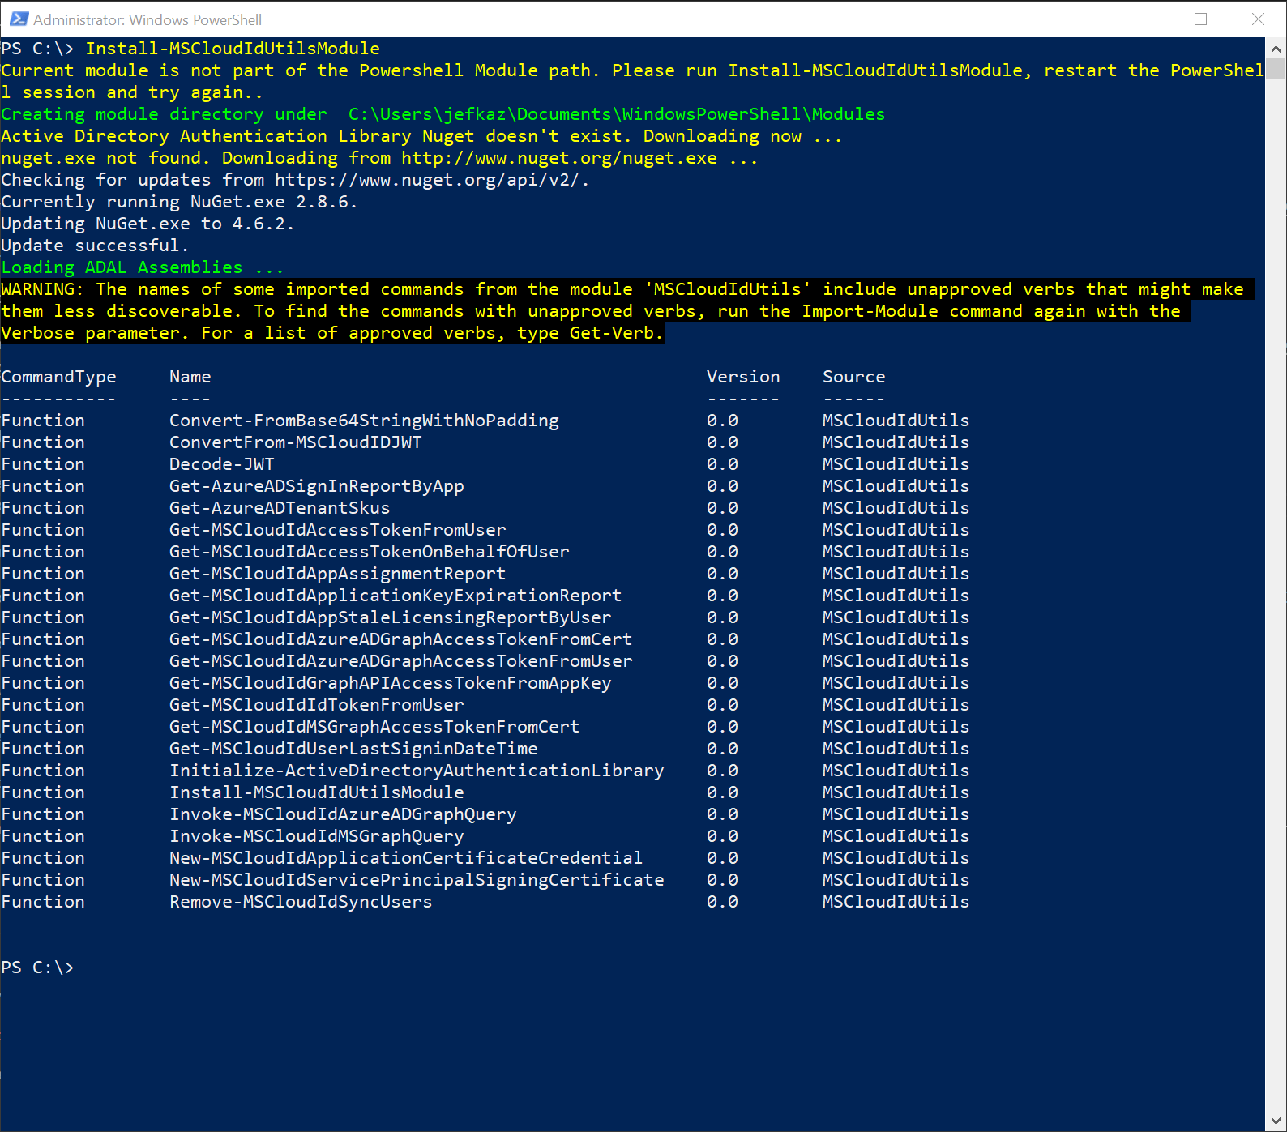Click New-MSCloudIdApplicationCertificateCredential function name
The width and height of the screenshot is (1287, 1132).
(x=406, y=858)
